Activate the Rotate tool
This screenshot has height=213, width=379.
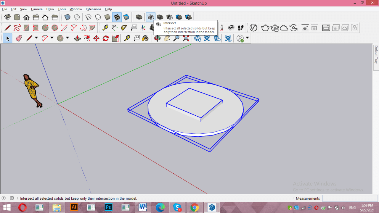105,38
